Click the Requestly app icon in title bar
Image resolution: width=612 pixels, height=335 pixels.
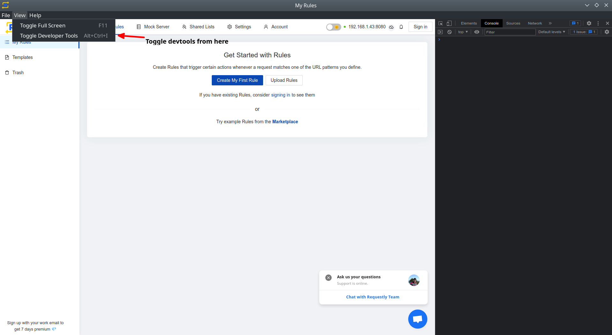coord(5,5)
